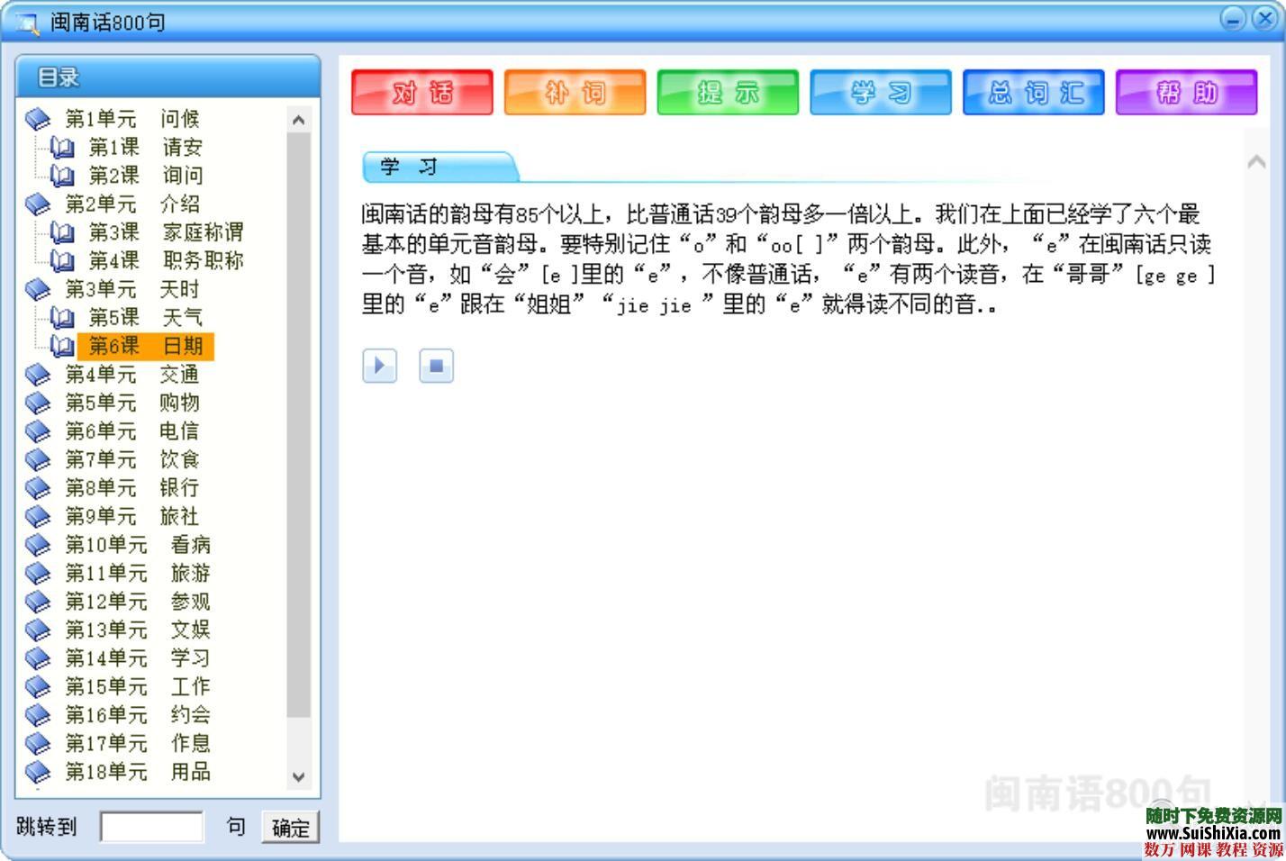Play the lesson audio
The height and width of the screenshot is (861, 1286).
379,366
